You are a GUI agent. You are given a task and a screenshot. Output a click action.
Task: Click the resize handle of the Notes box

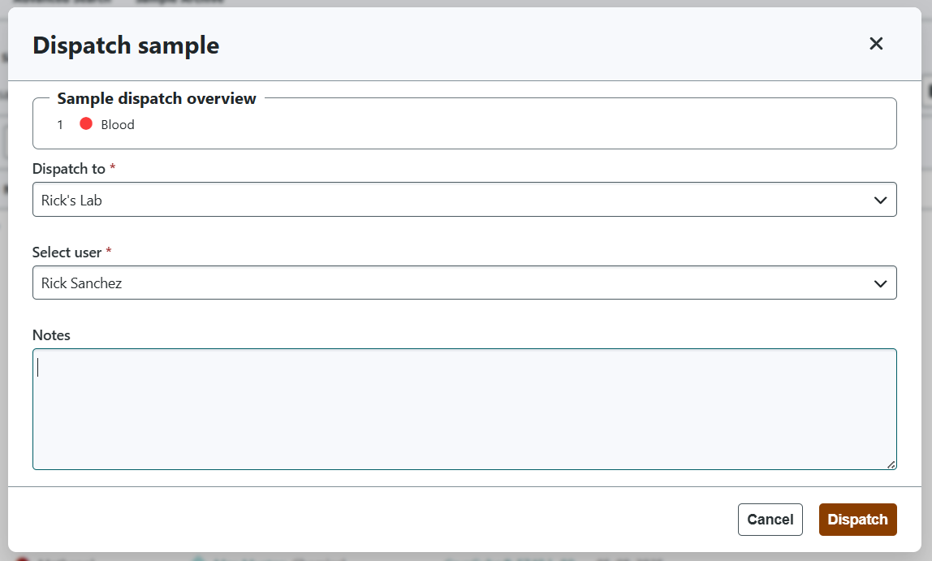click(891, 464)
